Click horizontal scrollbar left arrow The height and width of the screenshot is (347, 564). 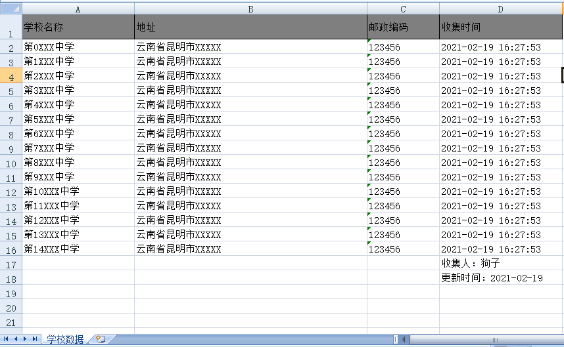coord(404,339)
